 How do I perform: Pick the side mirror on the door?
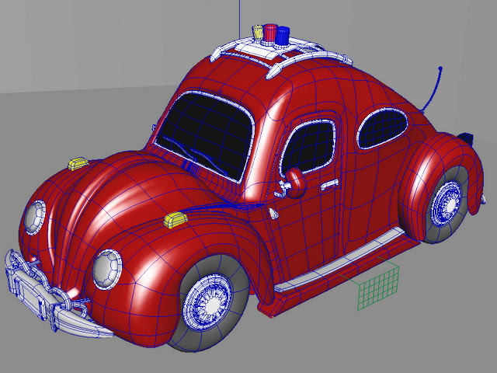click(296, 183)
